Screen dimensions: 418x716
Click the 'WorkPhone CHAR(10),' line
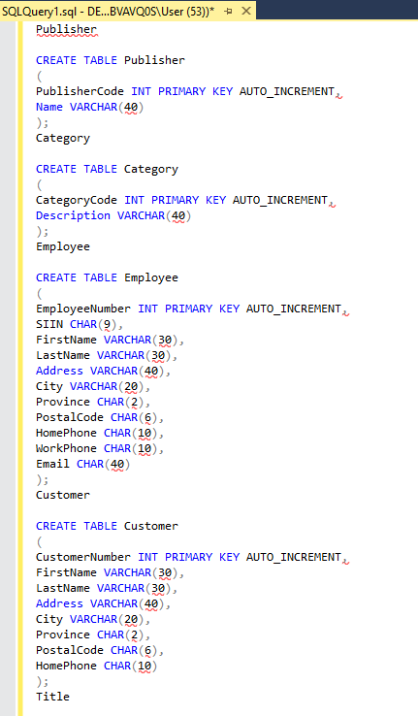(100, 448)
